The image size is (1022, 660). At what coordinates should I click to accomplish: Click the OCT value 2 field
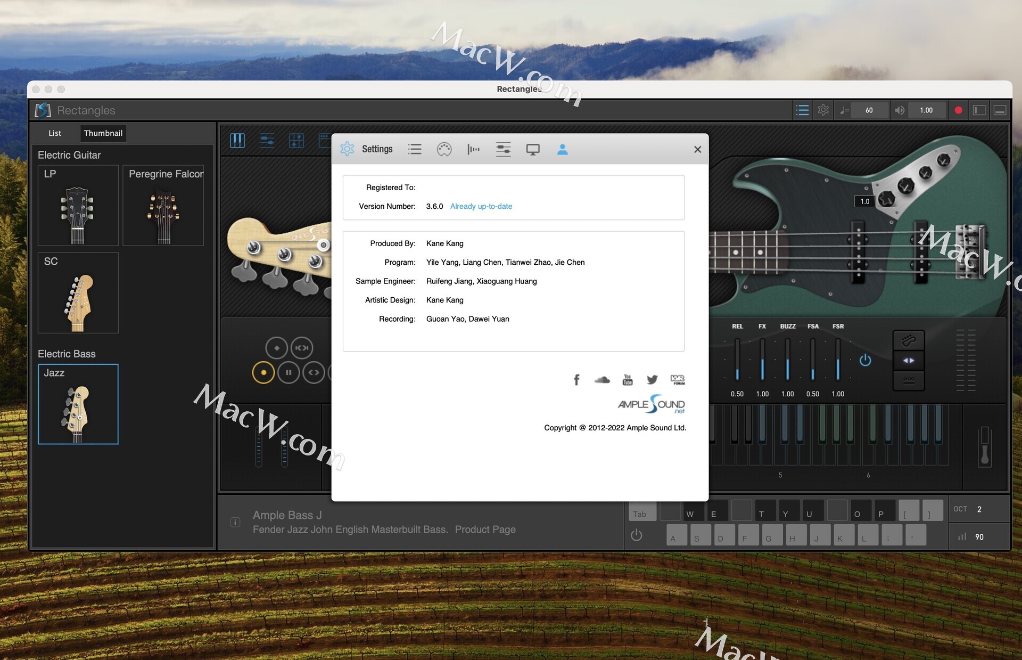[979, 509]
